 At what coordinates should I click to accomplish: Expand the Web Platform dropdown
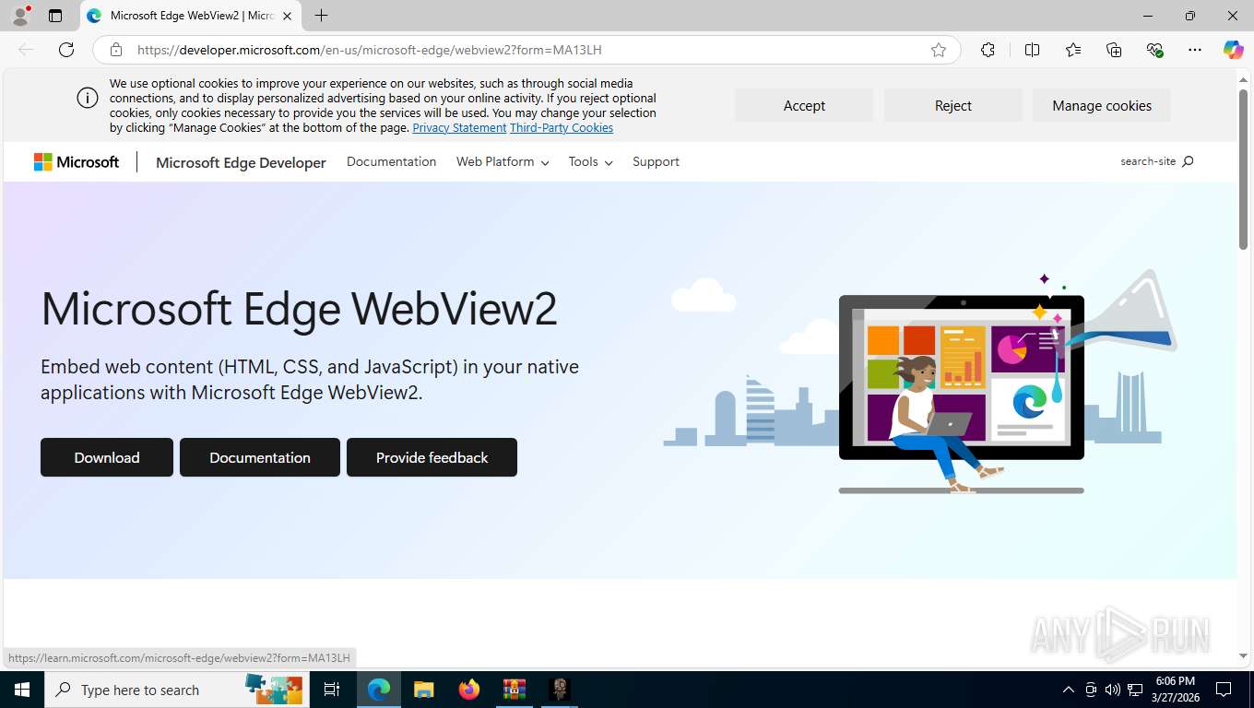(503, 161)
